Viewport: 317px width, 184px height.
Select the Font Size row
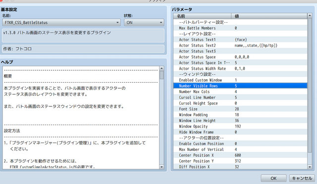(240, 109)
